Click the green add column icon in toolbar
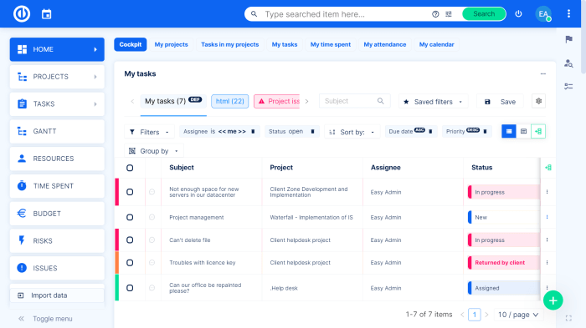The width and height of the screenshot is (586, 328). 538,131
